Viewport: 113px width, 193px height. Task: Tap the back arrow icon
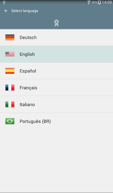6,11
